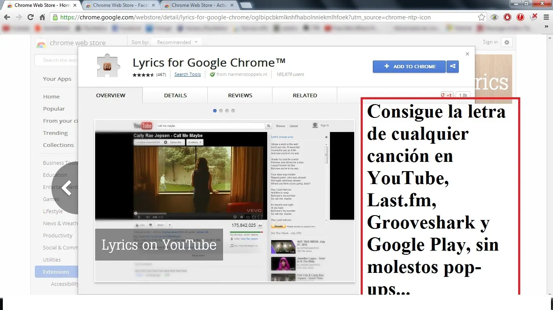Open the Reviews tab
This screenshot has height=310, width=553.
[x=240, y=96]
